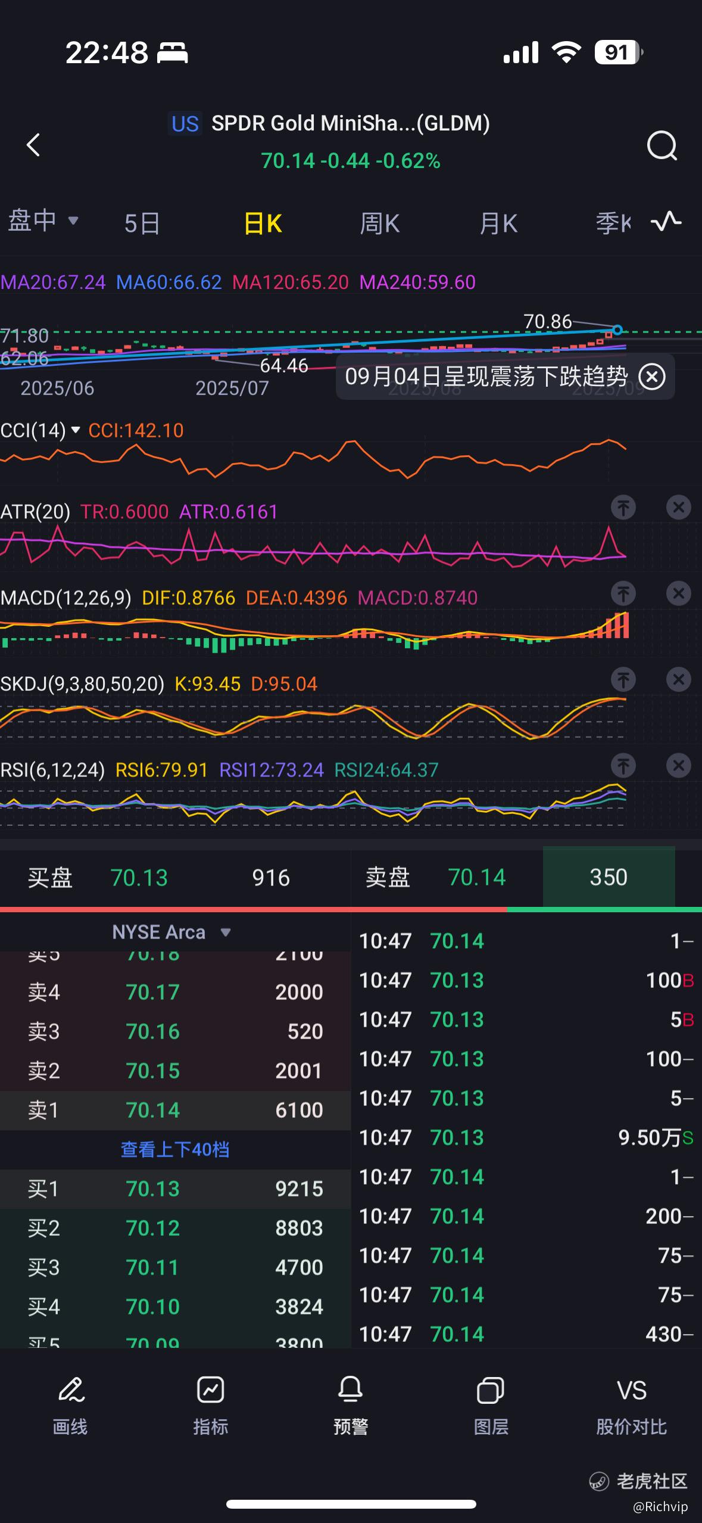Tap the battery indicator in status bar

(x=619, y=52)
